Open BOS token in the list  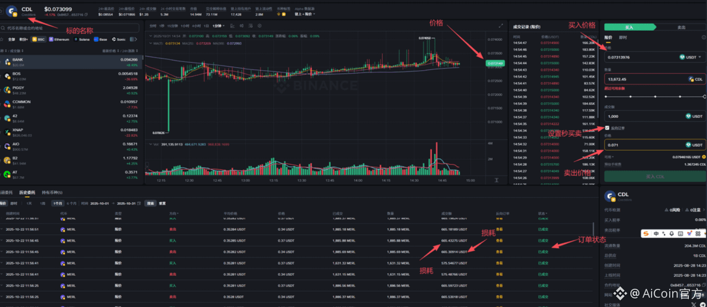coord(71,76)
